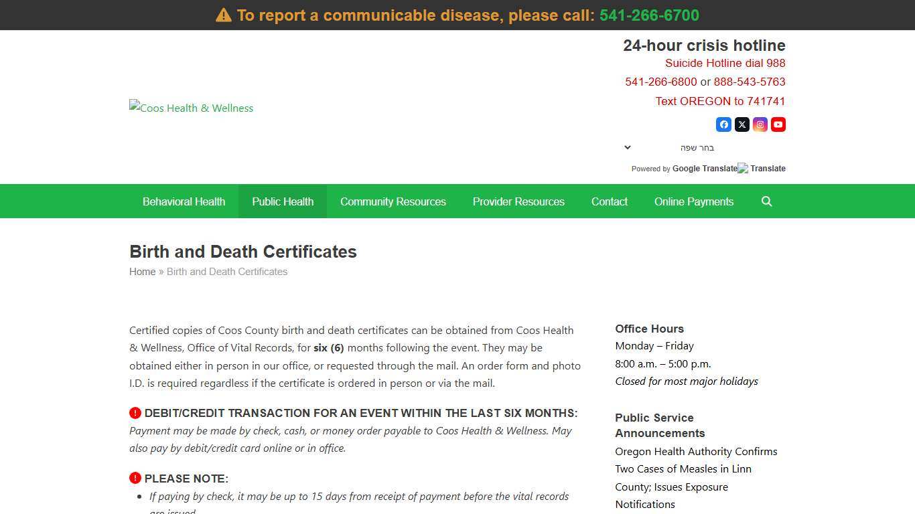The image size is (915, 514).
Task: Open Online Payments
Action: (694, 201)
